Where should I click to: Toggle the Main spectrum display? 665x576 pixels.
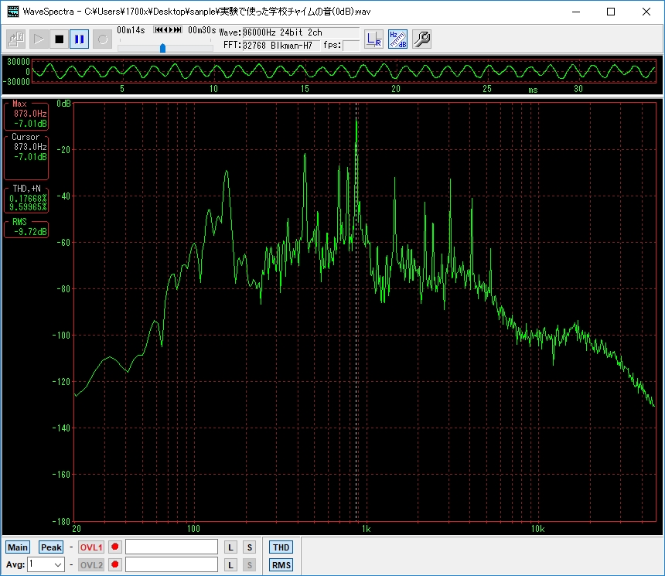[18, 547]
